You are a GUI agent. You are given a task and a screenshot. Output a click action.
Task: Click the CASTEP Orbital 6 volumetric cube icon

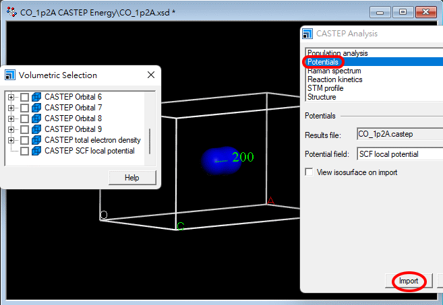[36, 97]
